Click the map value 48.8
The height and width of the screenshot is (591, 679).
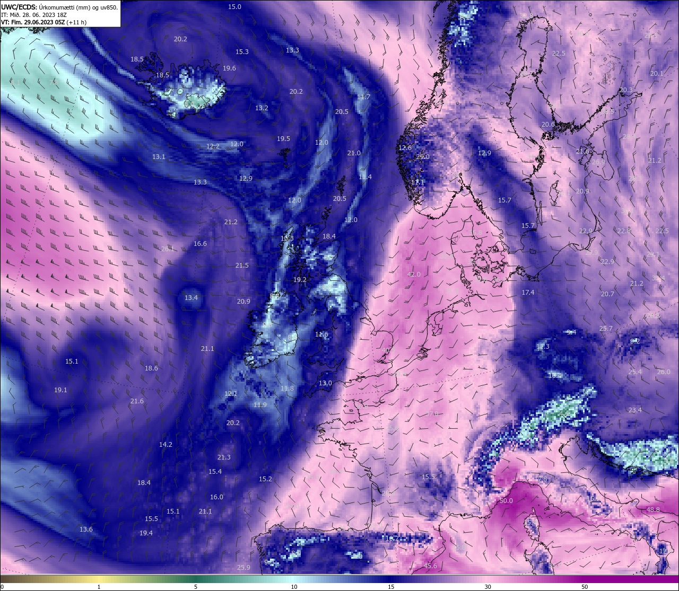click(653, 510)
